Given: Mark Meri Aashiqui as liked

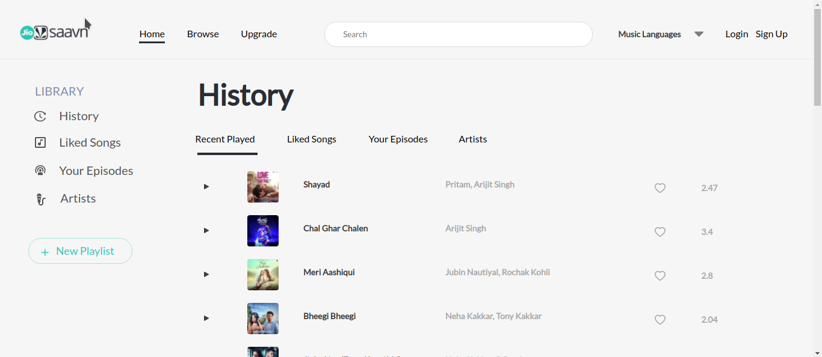Looking at the screenshot, I should pos(660,275).
